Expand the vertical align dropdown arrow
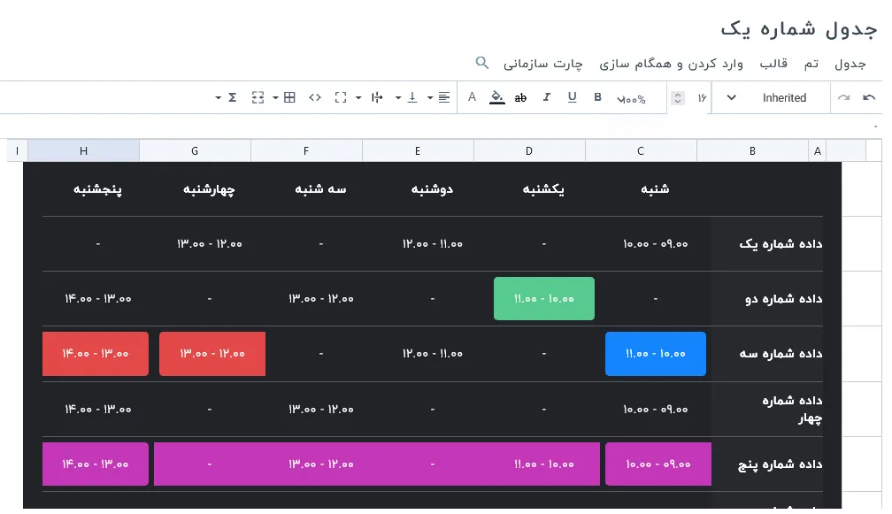 [x=398, y=98]
